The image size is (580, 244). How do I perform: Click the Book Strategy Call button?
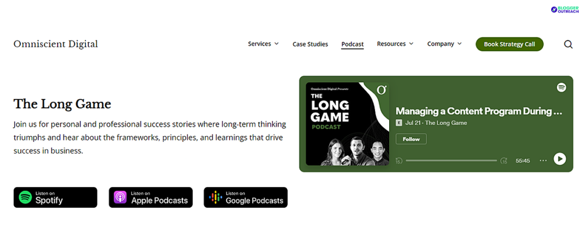509,44
